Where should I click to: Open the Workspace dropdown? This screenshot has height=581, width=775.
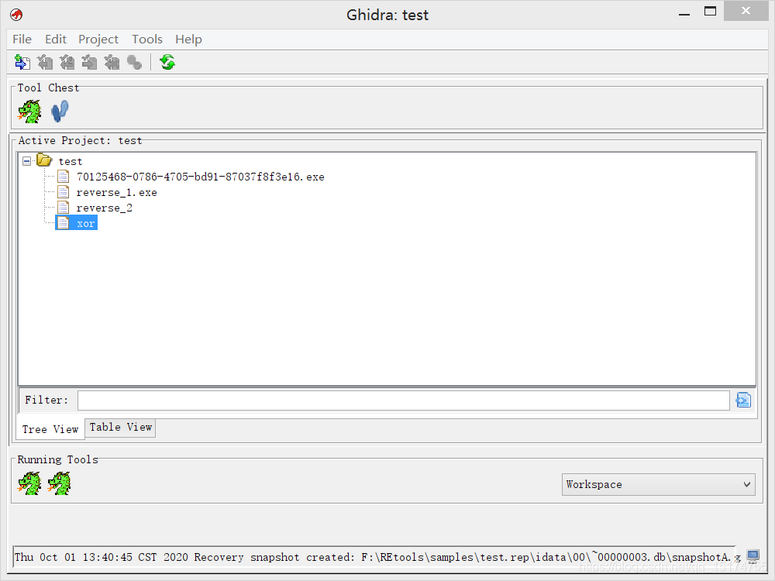click(x=658, y=484)
